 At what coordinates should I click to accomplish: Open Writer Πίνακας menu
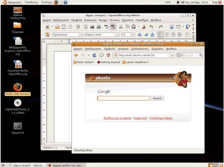click(114, 20)
